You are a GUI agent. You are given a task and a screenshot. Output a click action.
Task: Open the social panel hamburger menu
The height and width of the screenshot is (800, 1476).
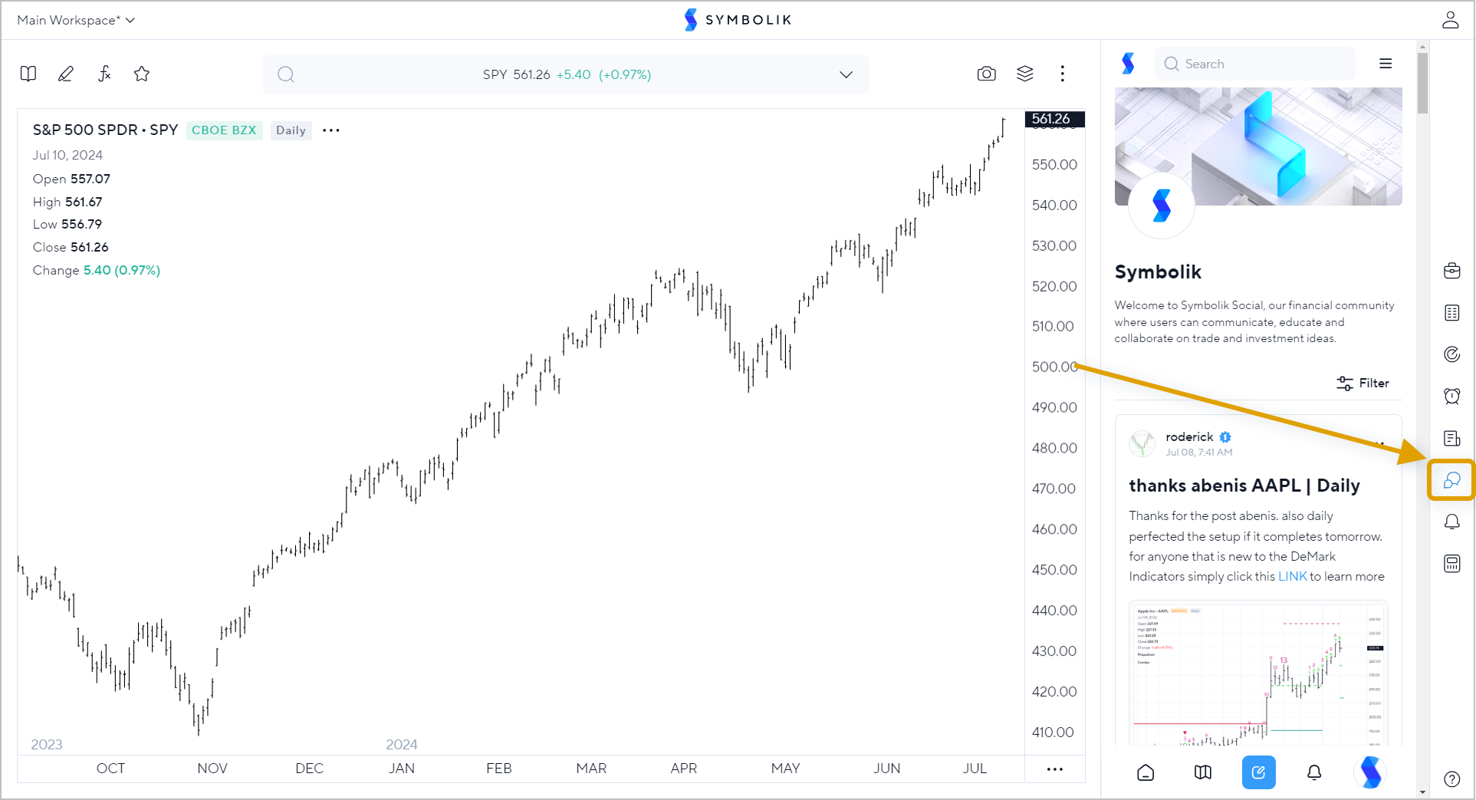[x=1386, y=64]
